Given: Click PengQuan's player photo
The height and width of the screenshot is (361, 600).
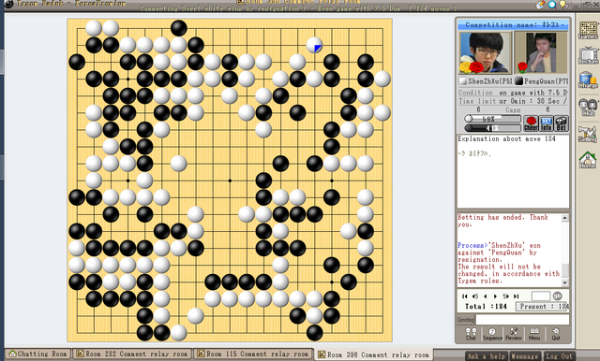Looking at the screenshot, I should click(x=541, y=52).
